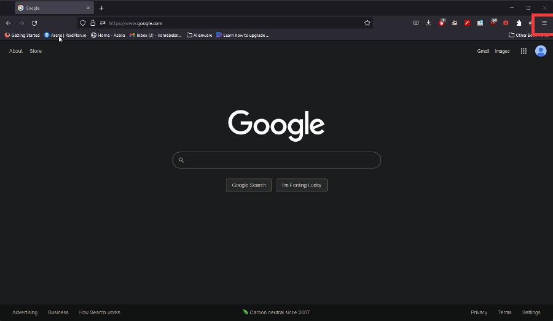The width and height of the screenshot is (553, 321).
Task: Click the magnifier icon in search box
Action: 181,160
